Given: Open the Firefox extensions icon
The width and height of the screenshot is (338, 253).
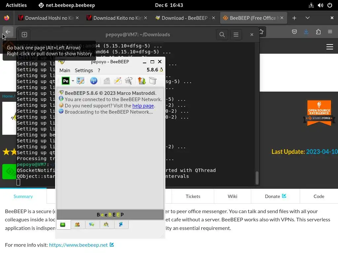Looking at the screenshot, I should [x=318, y=32].
